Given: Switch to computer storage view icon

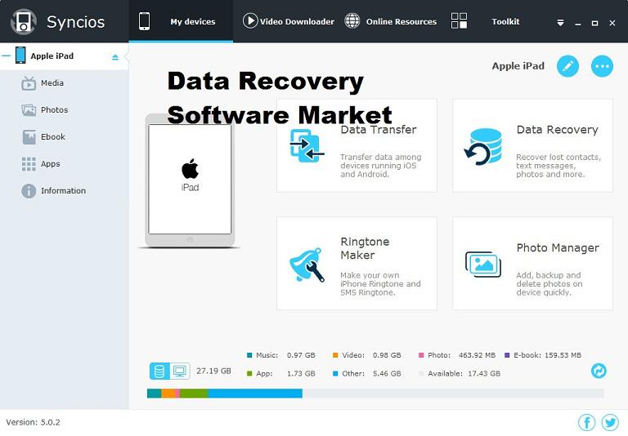Looking at the screenshot, I should 179,371.
